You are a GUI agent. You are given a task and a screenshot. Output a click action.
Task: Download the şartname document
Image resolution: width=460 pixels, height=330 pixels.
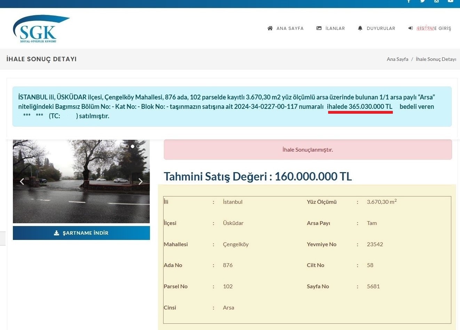click(x=81, y=233)
